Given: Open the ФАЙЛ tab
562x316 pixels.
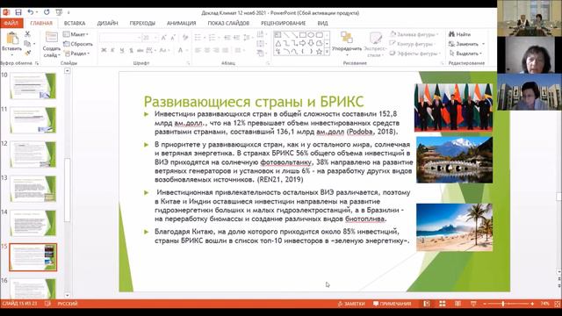Looking at the screenshot, I should coord(11,23).
